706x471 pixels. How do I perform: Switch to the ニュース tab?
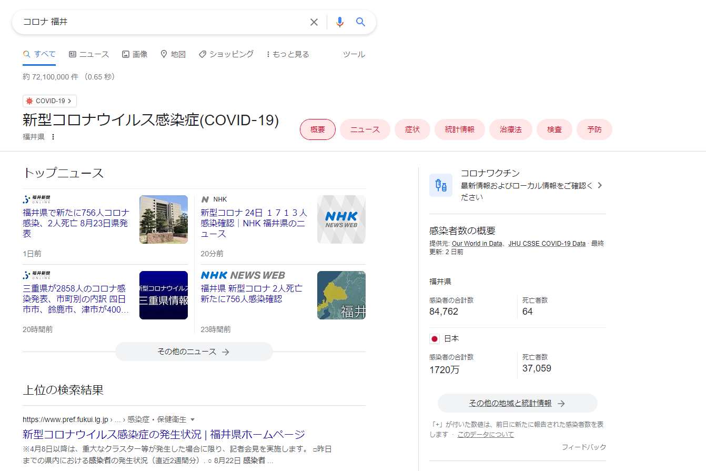coord(89,54)
